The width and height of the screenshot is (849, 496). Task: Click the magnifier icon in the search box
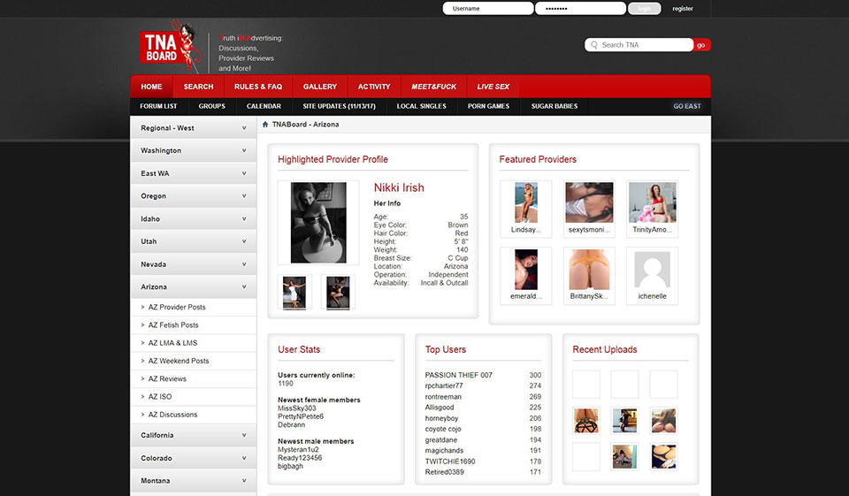[x=594, y=45]
